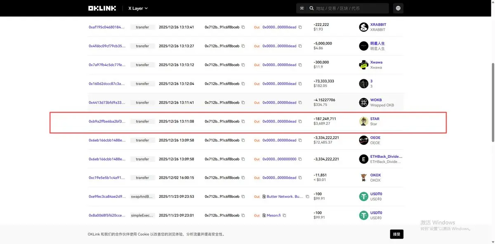Copy the Butter Network address
This screenshot has width=495, height=244.
click(307, 197)
